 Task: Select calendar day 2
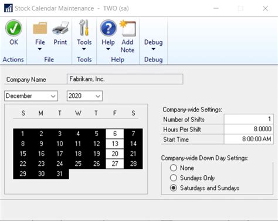pyautogui.click(x=41, y=134)
